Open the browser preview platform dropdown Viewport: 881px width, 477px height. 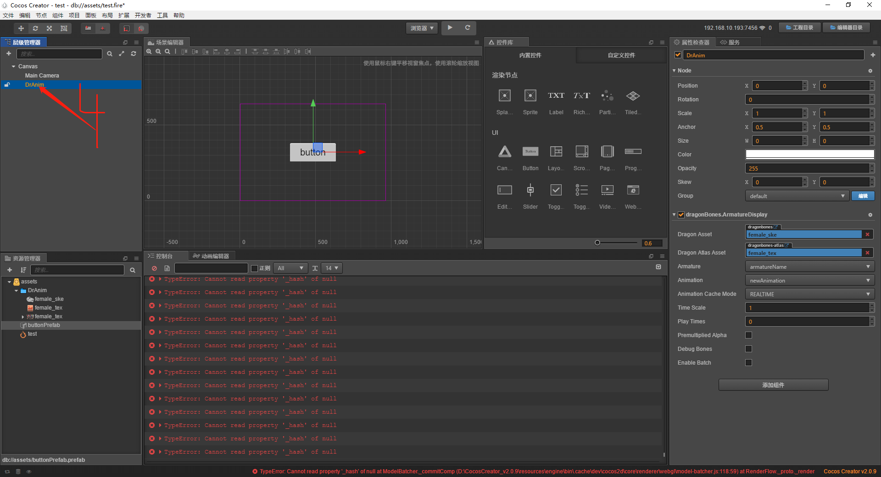click(422, 28)
